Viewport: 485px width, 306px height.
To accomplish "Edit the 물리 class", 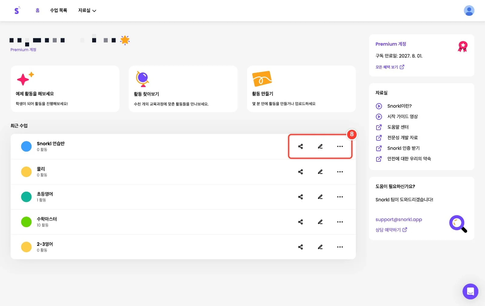I will click(320, 172).
